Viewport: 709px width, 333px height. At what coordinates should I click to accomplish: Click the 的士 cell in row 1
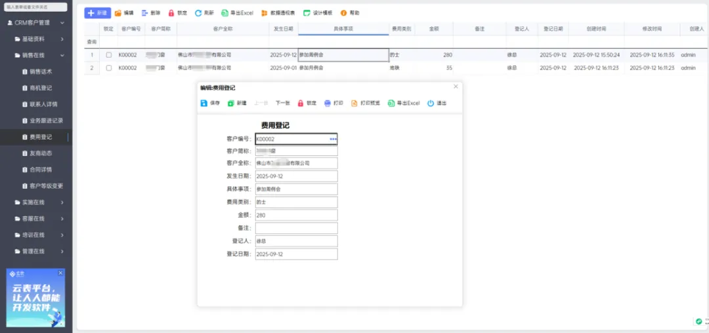pos(402,55)
